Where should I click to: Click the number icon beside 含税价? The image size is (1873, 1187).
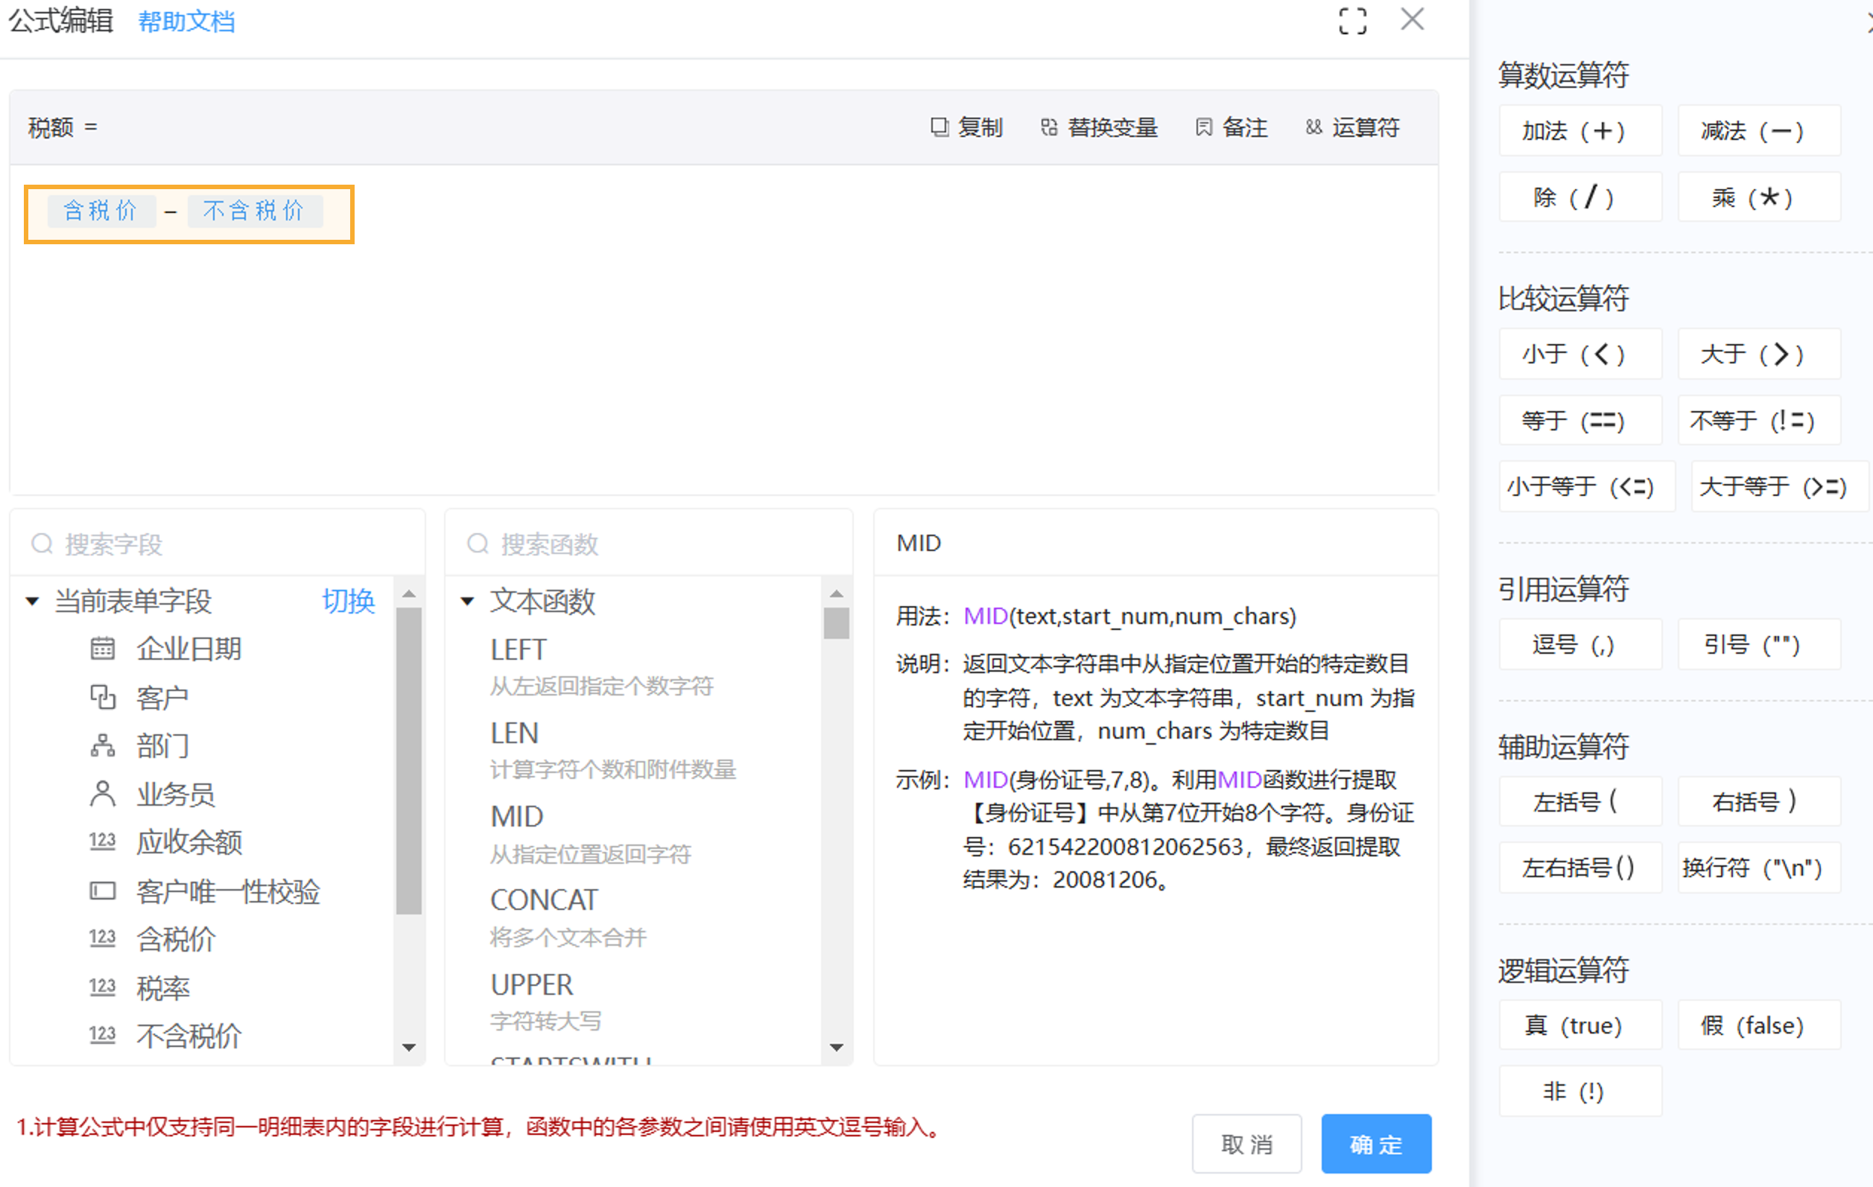103,939
